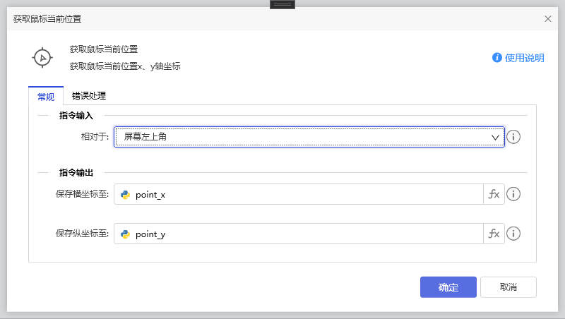565x319 pixels.
Task: Click the top-center drag handle grip
Action: (x=282, y=4)
